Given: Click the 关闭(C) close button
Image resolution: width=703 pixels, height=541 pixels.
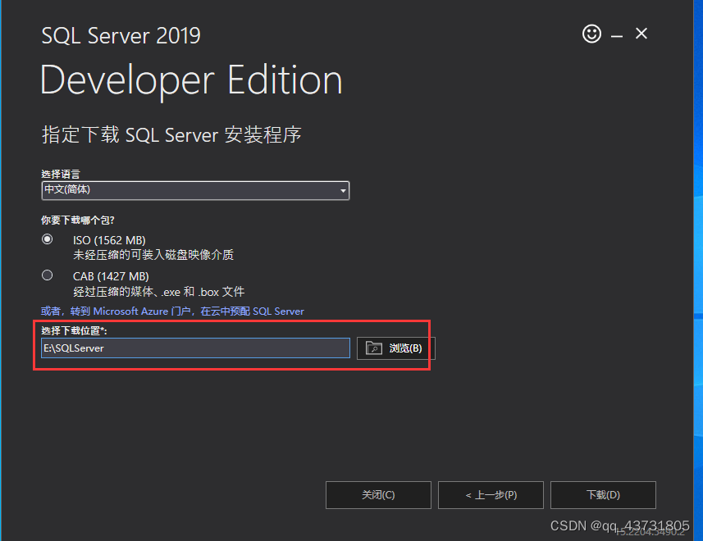Looking at the screenshot, I should pos(378,495).
